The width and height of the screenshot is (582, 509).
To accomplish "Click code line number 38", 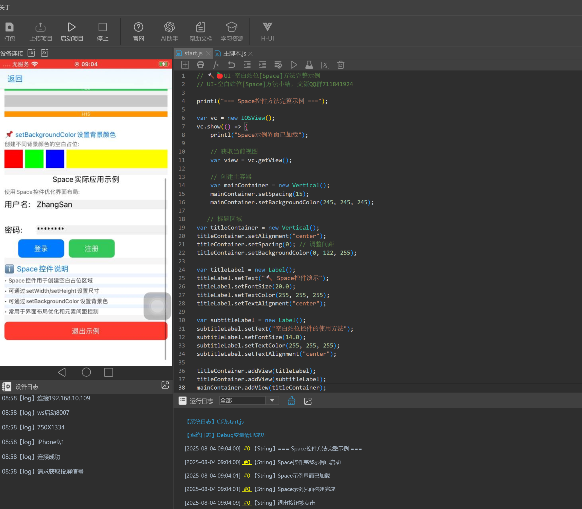I will coord(182,387).
